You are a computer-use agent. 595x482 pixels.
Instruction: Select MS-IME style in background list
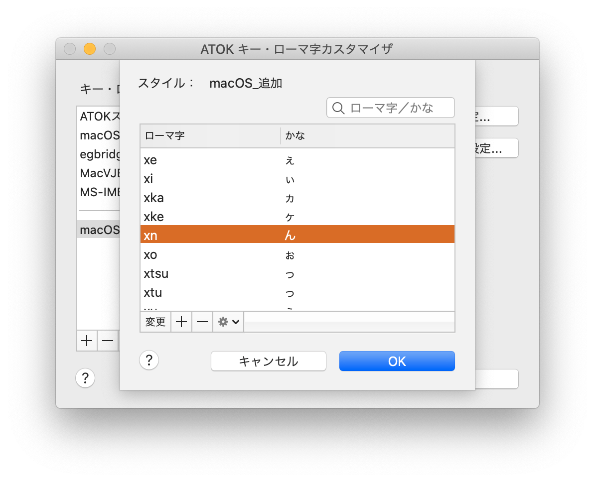click(98, 192)
